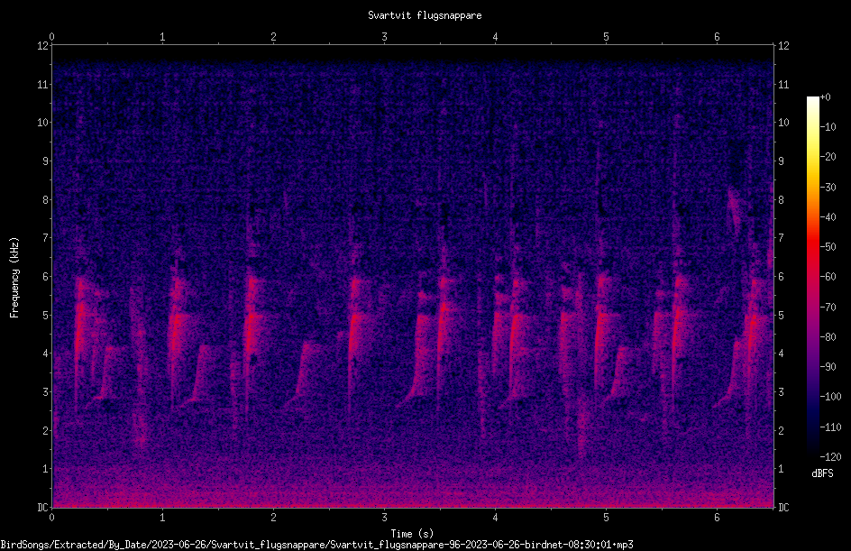This screenshot has height=551, width=851.
Task: Click the '-90' colorbar tick label
Action: (x=828, y=367)
